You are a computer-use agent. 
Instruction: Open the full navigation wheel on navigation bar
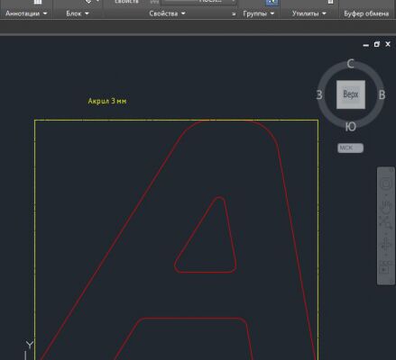[386, 184]
